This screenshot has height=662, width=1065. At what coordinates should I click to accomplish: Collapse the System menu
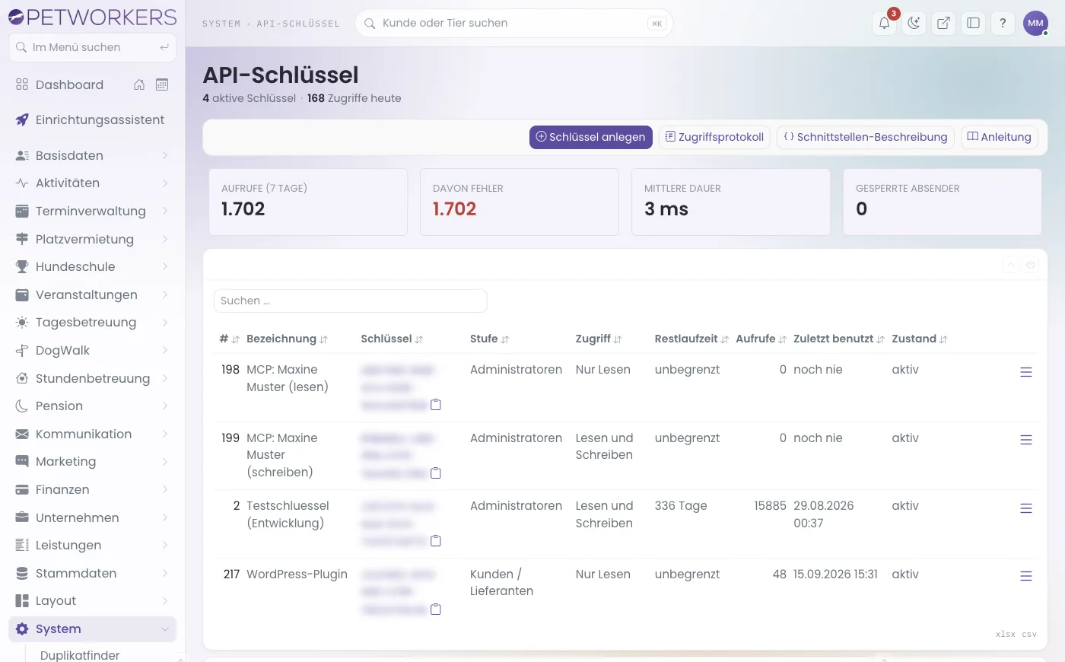coord(92,629)
